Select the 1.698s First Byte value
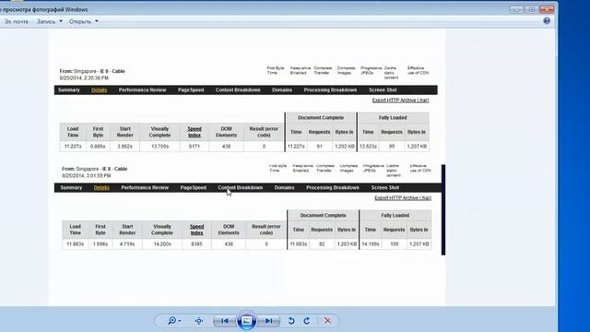Screen dimensions: 590x332 [x=100, y=244]
